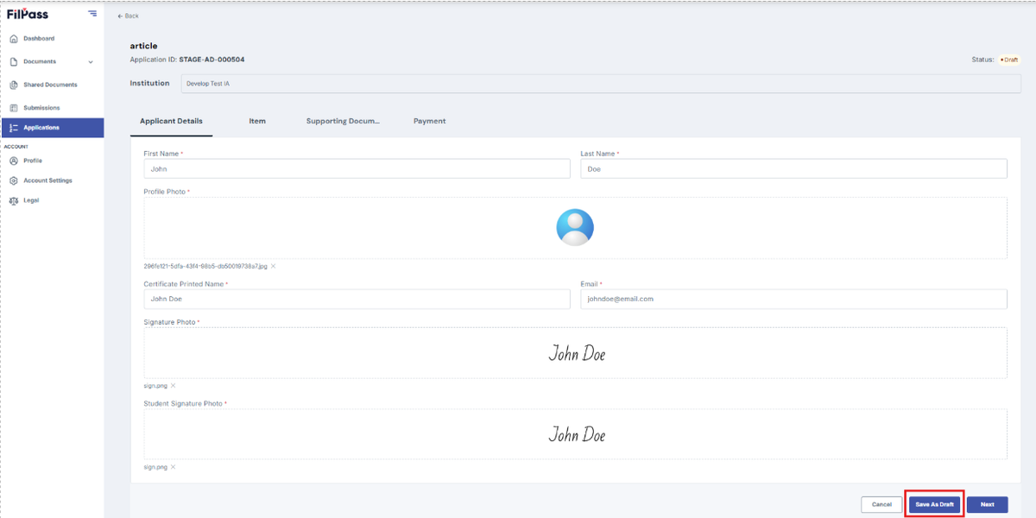This screenshot has height=518, width=1036.
Task: Click the Application ID STAGE-AD-000504
Action: click(212, 60)
